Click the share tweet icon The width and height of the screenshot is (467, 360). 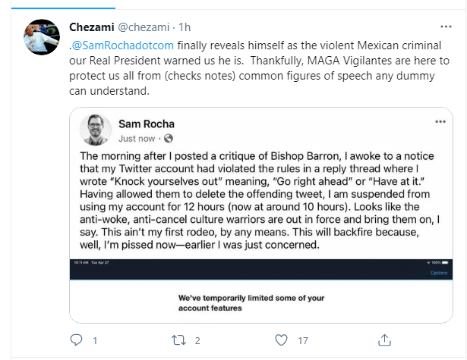[x=385, y=340]
